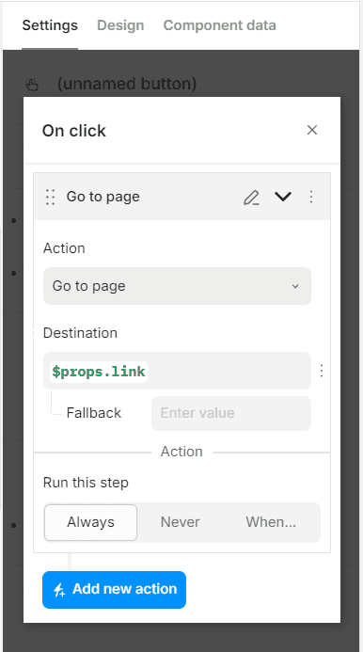The width and height of the screenshot is (363, 652).
Task: Click the Fallback label
Action: tap(93, 413)
